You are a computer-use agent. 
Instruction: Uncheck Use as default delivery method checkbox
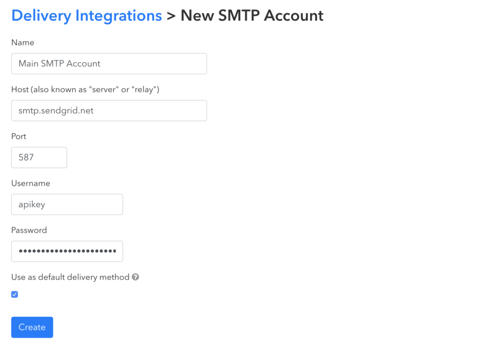pos(15,294)
